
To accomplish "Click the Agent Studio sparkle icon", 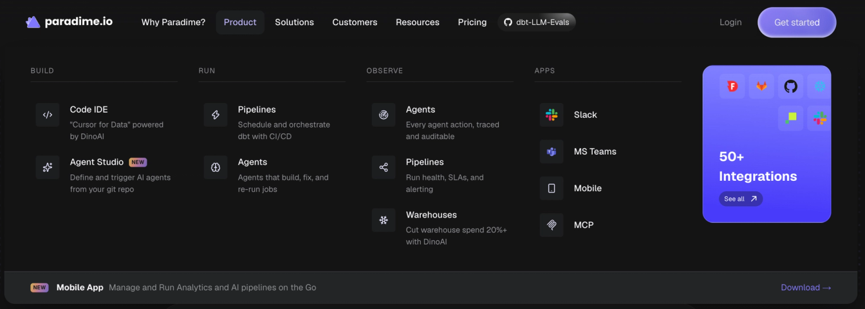I will [48, 167].
